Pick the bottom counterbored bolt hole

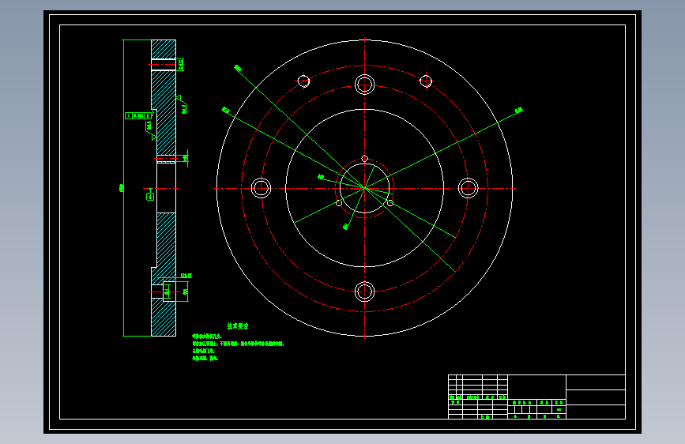coord(365,292)
